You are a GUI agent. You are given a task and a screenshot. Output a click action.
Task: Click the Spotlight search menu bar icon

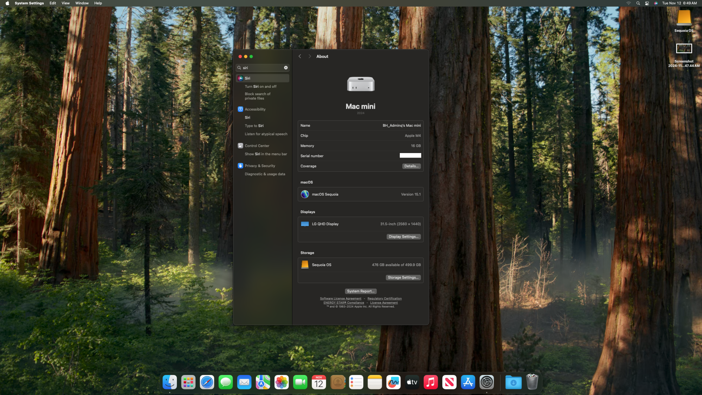pyautogui.click(x=638, y=3)
